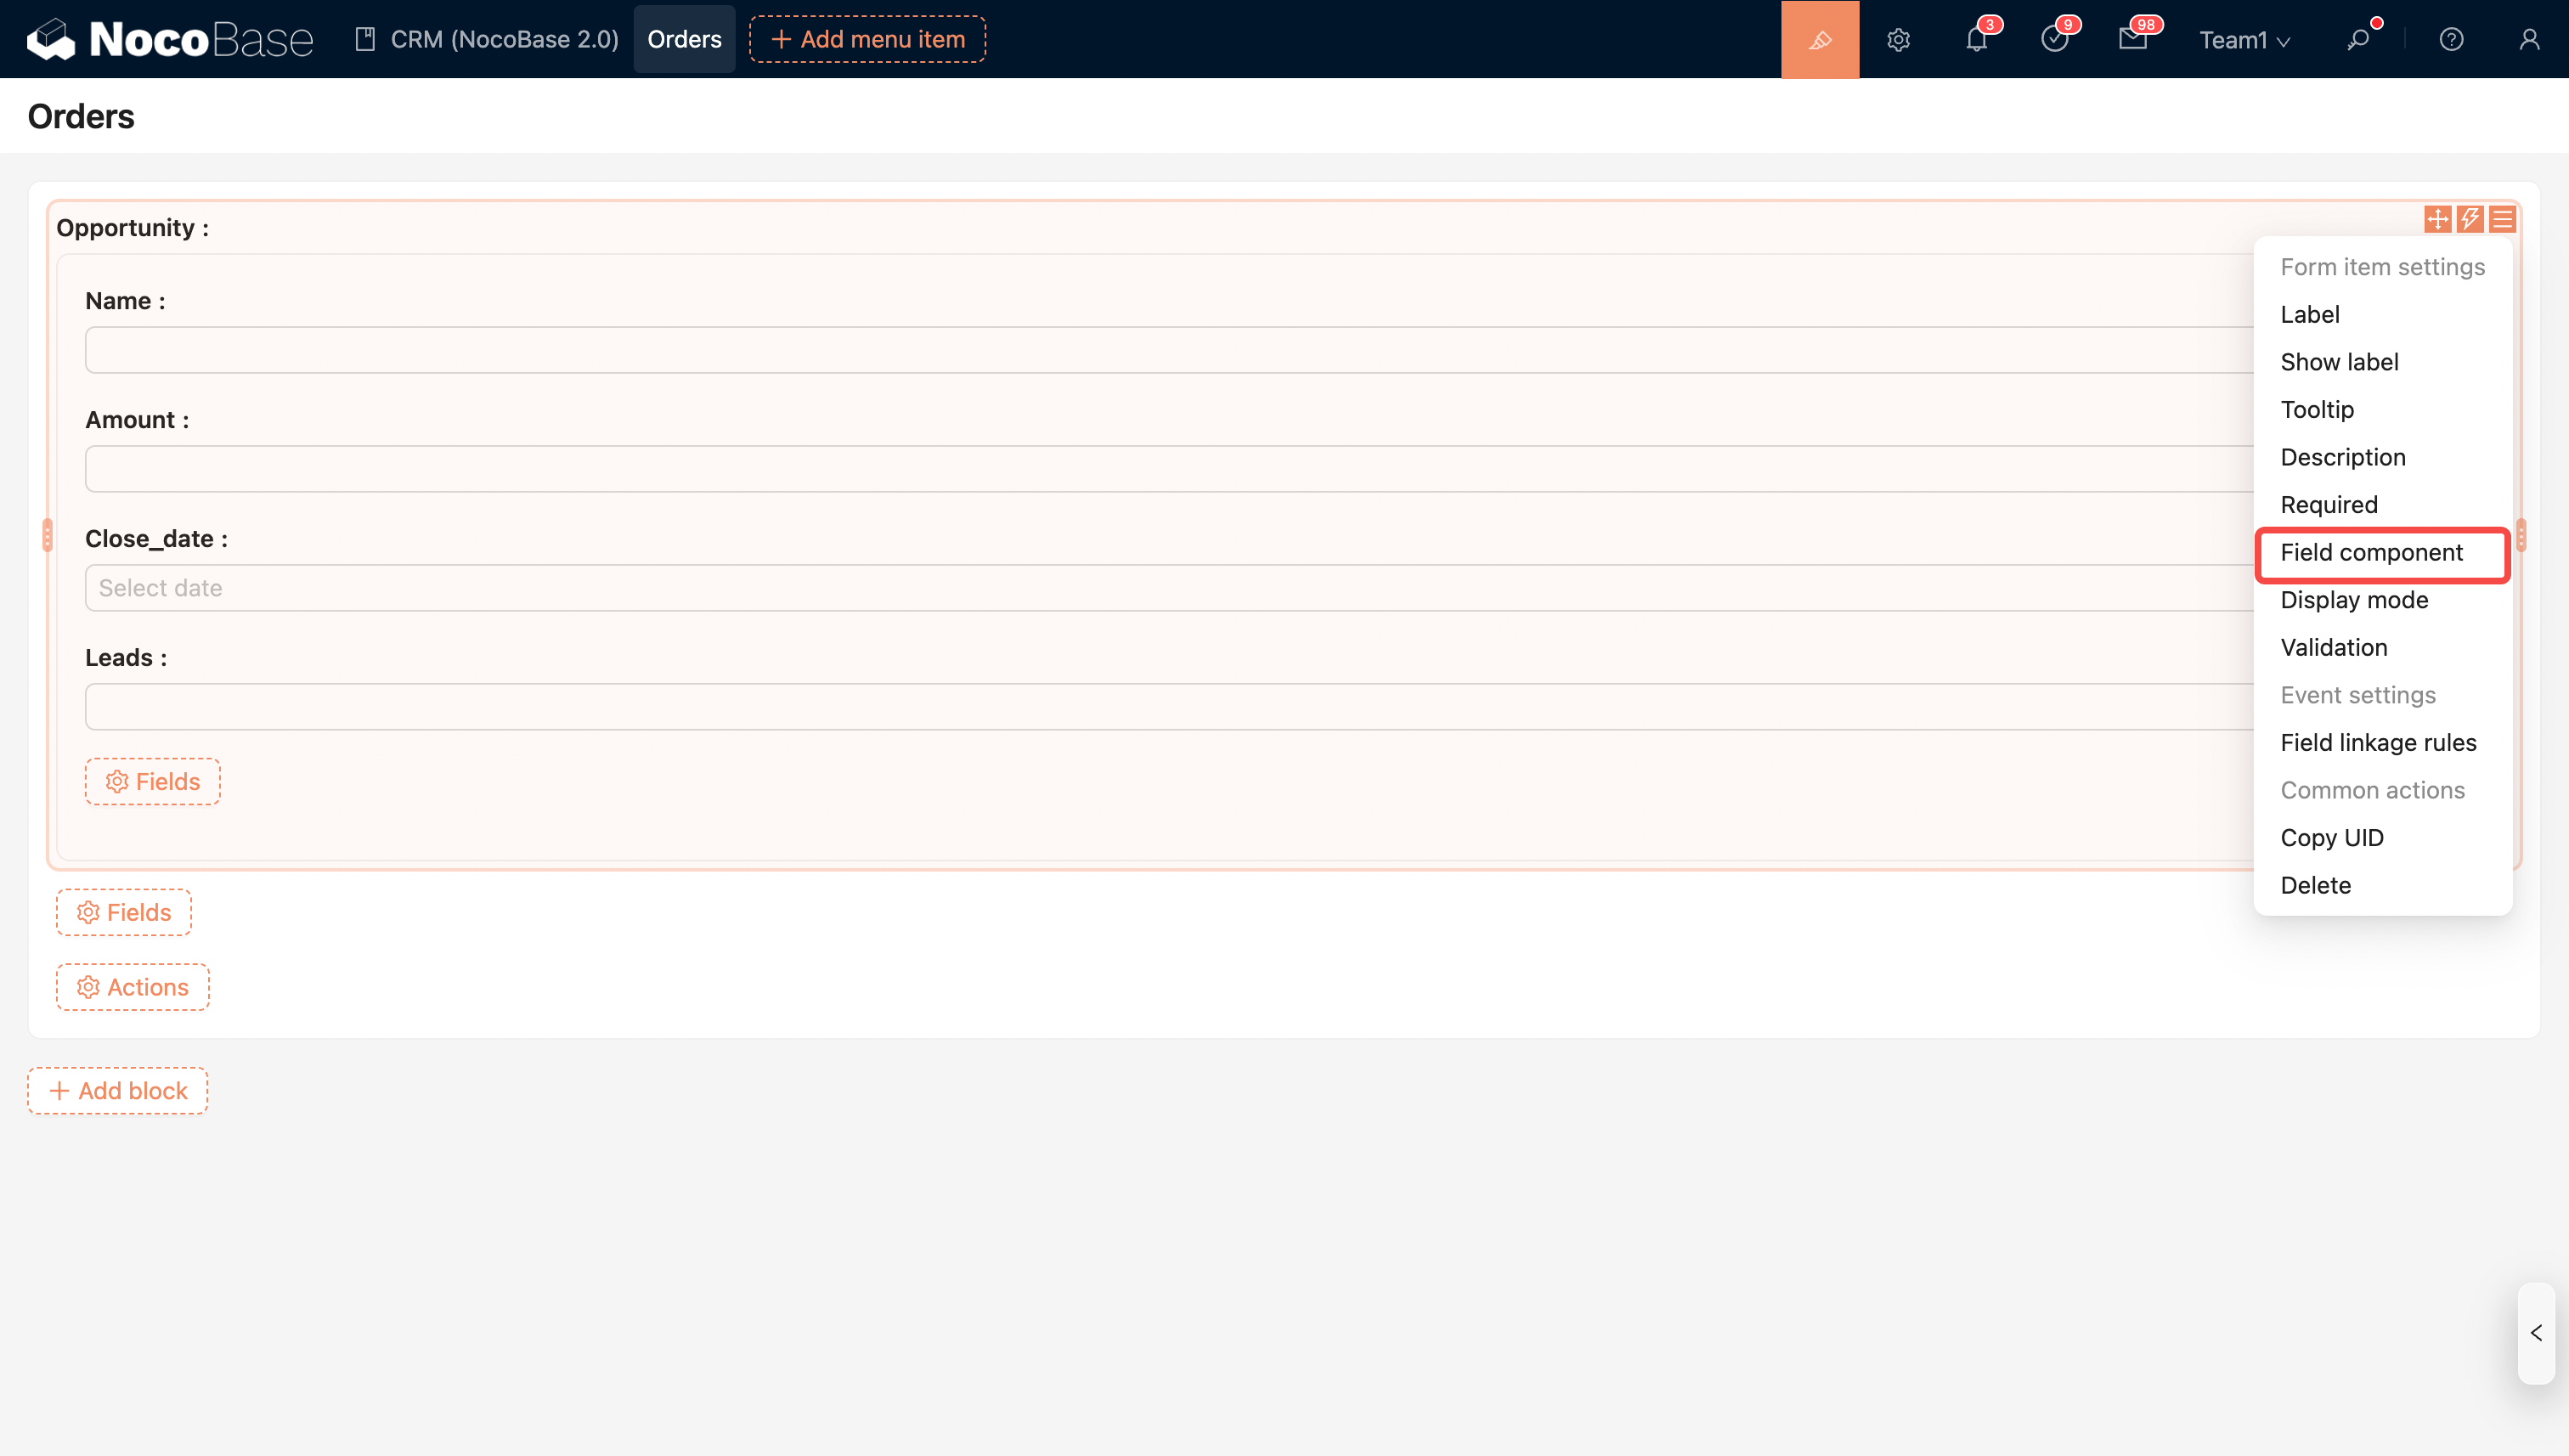Click the Add block button
This screenshot has width=2569, height=1456.
118,1090
